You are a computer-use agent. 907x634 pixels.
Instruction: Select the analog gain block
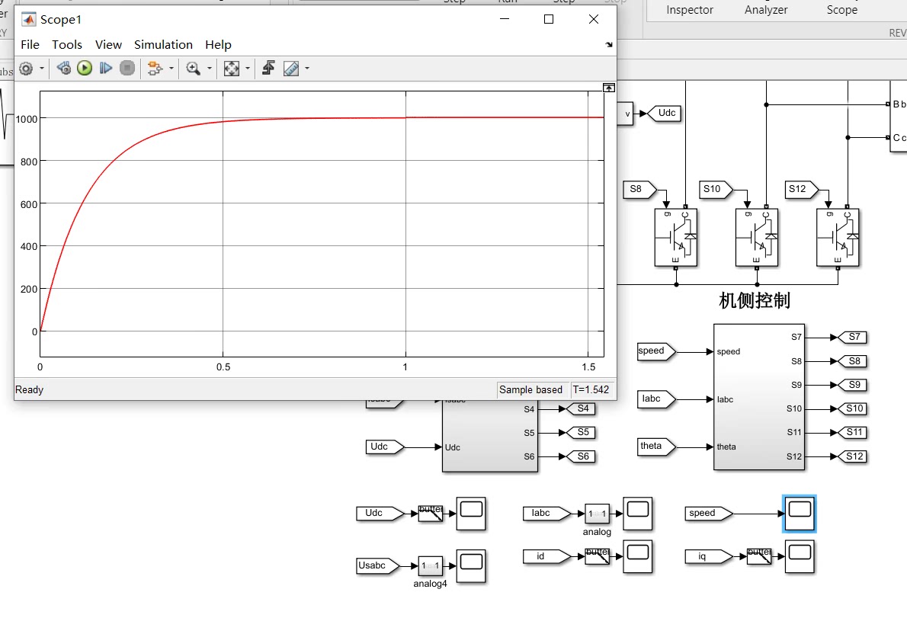(x=597, y=514)
